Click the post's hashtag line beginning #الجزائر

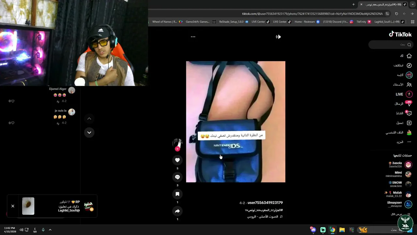click(264, 210)
